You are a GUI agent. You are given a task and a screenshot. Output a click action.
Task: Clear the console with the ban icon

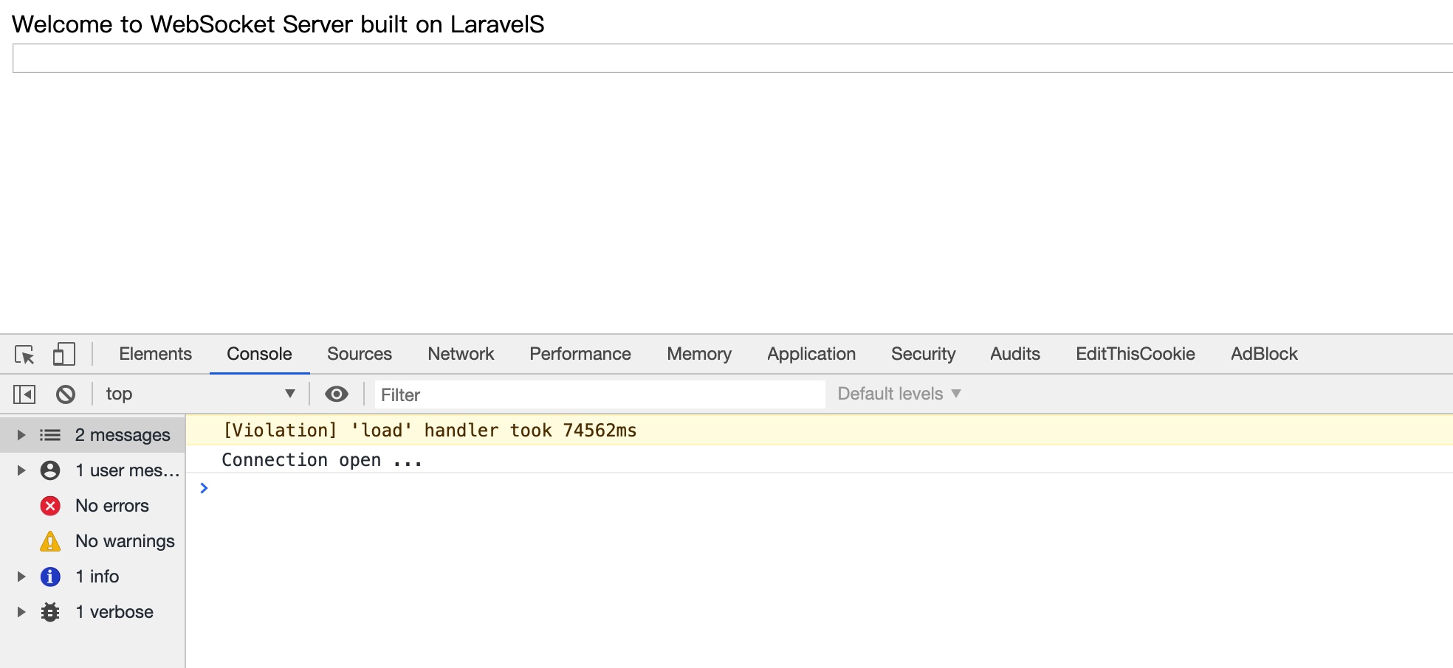coord(66,394)
